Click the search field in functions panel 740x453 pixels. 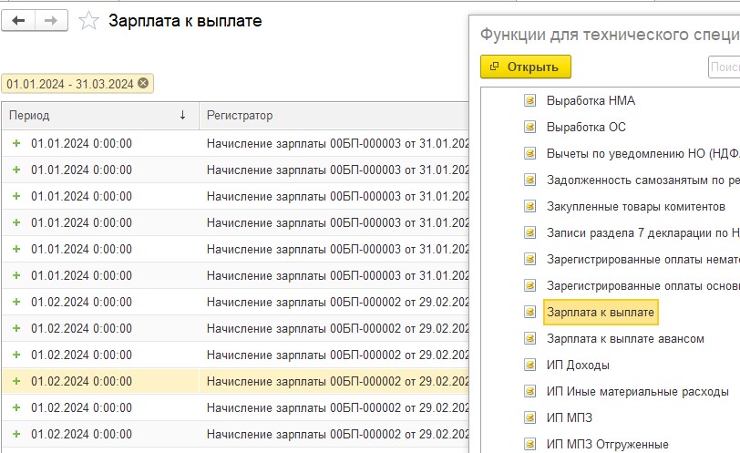pos(724,67)
